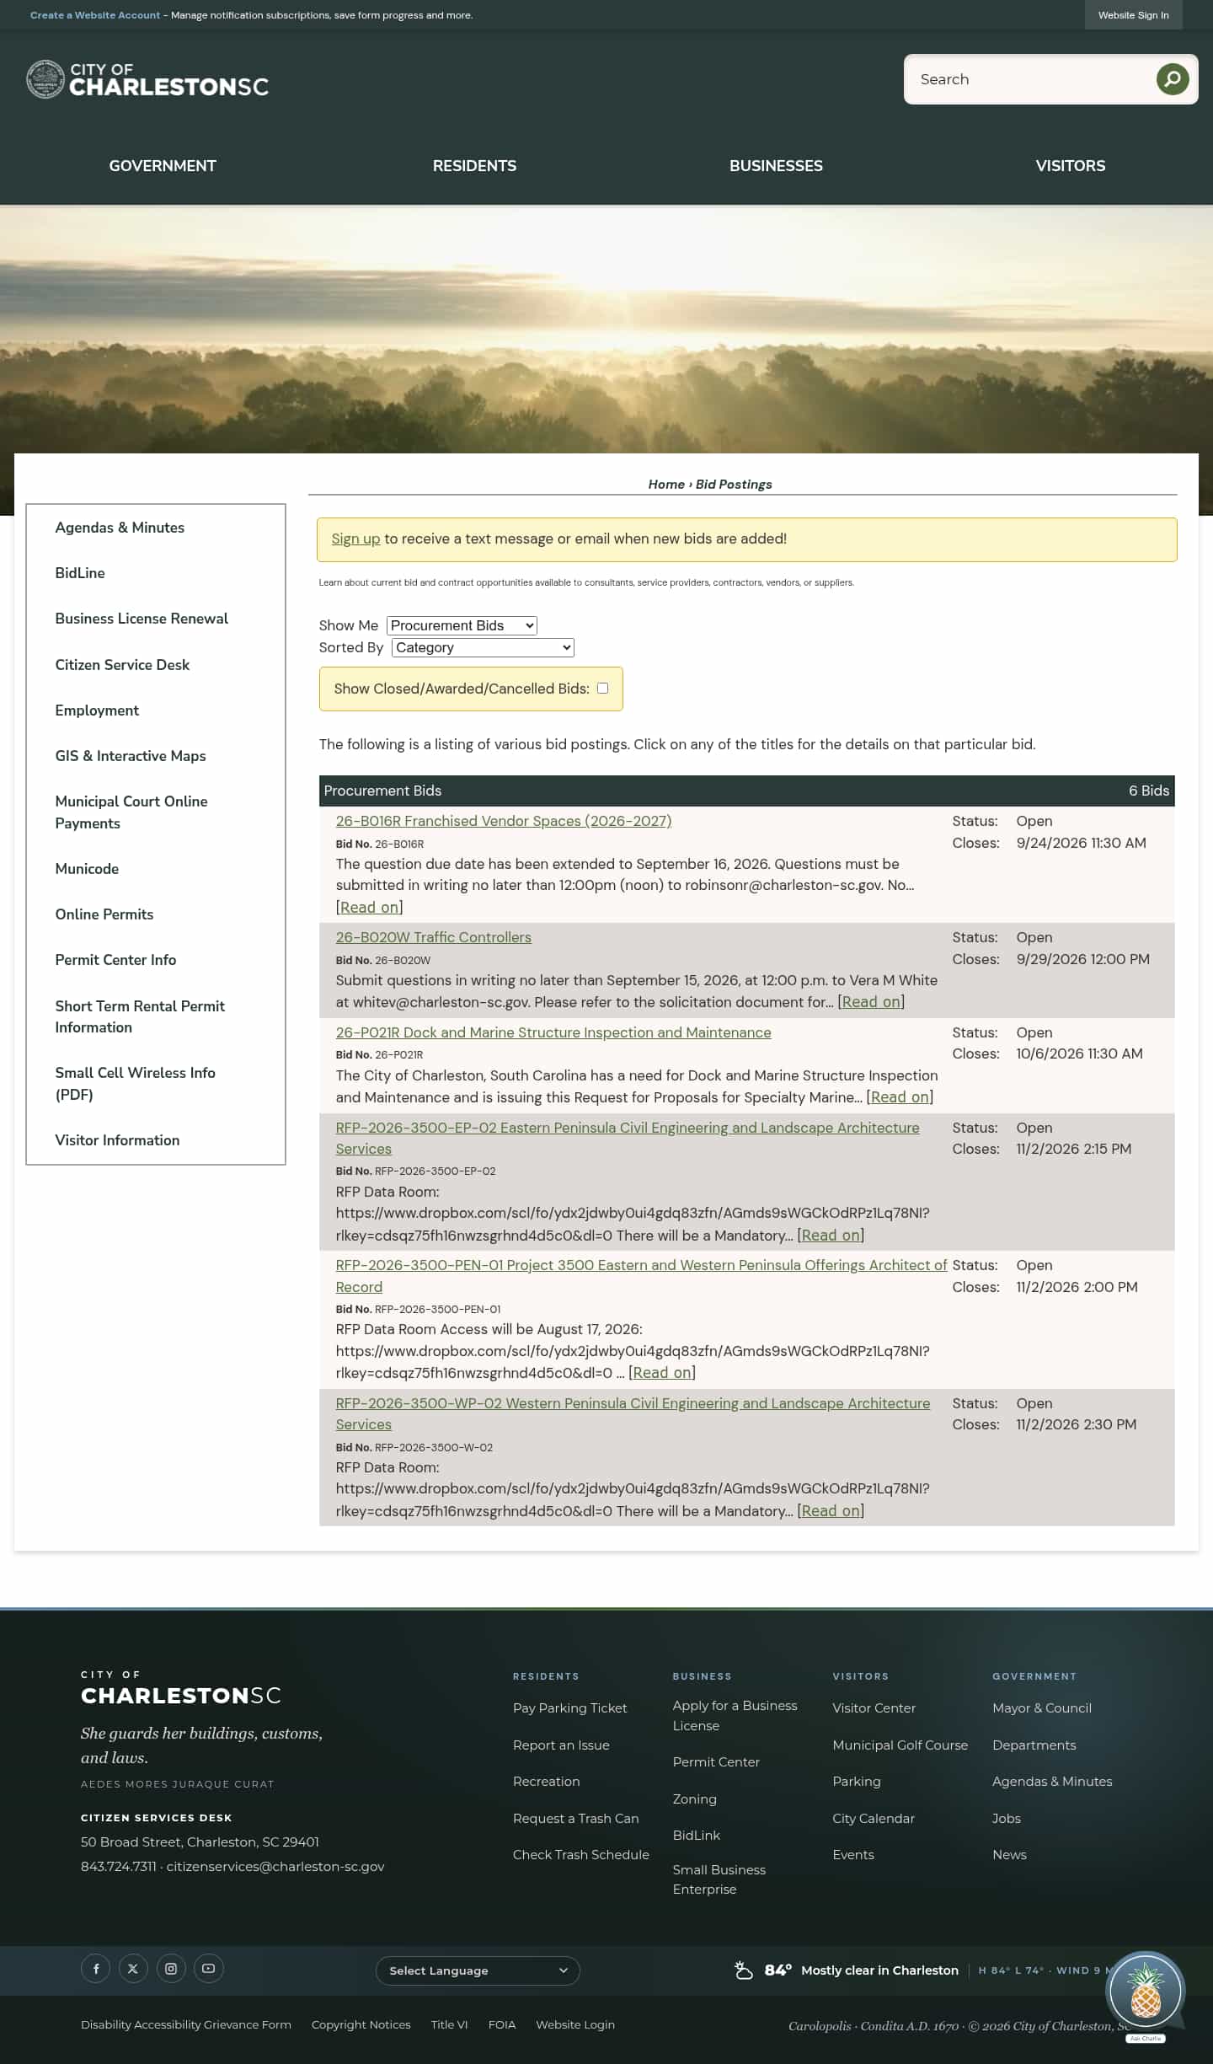Open Departments footer link
This screenshot has height=2064, width=1213.
coord(1034,1745)
